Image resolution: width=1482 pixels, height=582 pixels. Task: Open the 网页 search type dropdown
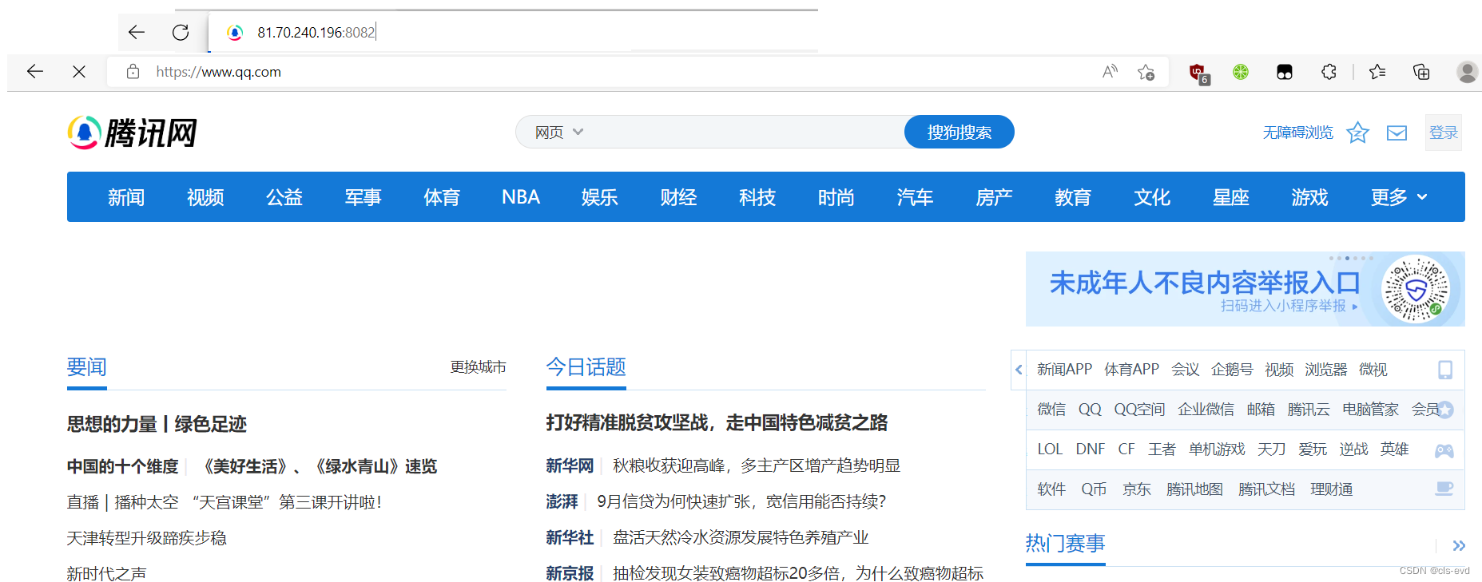pyautogui.click(x=559, y=133)
